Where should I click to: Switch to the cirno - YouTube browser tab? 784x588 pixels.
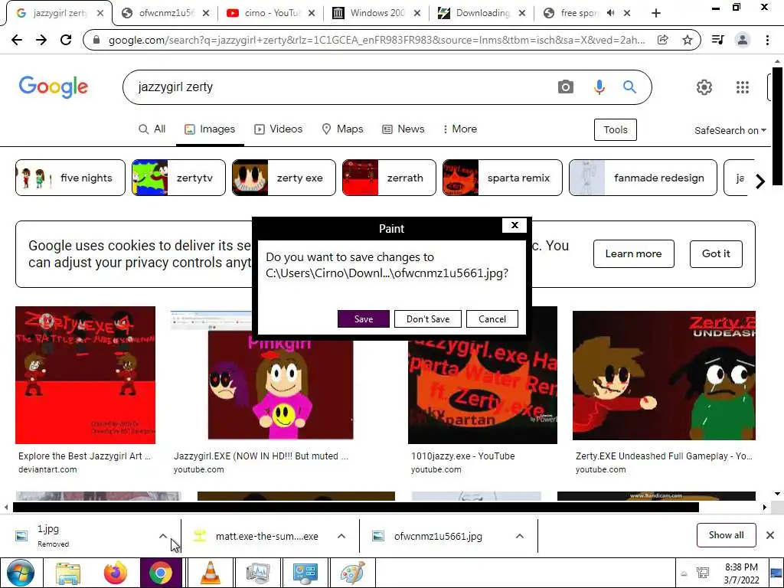tap(270, 14)
